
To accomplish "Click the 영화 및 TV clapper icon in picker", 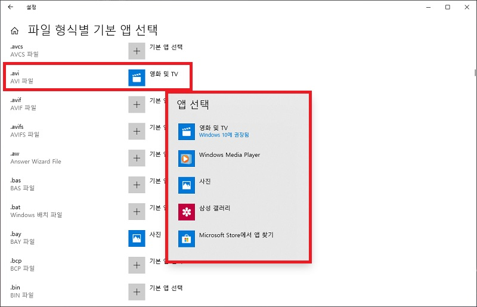I will click(x=187, y=132).
